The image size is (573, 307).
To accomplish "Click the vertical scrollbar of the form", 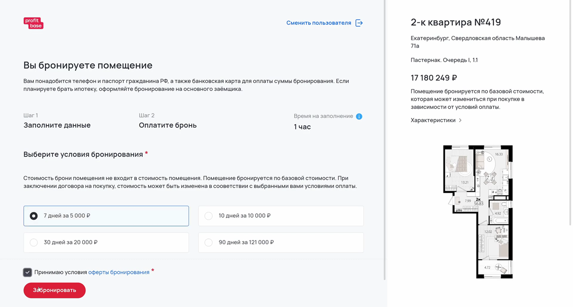I will click(384, 140).
